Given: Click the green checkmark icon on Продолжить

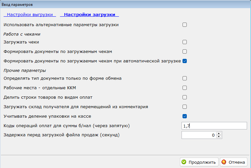Looking at the screenshot, I should 184,162.
